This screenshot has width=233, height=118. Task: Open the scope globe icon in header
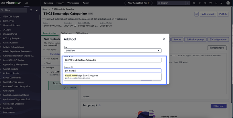click(194, 3)
